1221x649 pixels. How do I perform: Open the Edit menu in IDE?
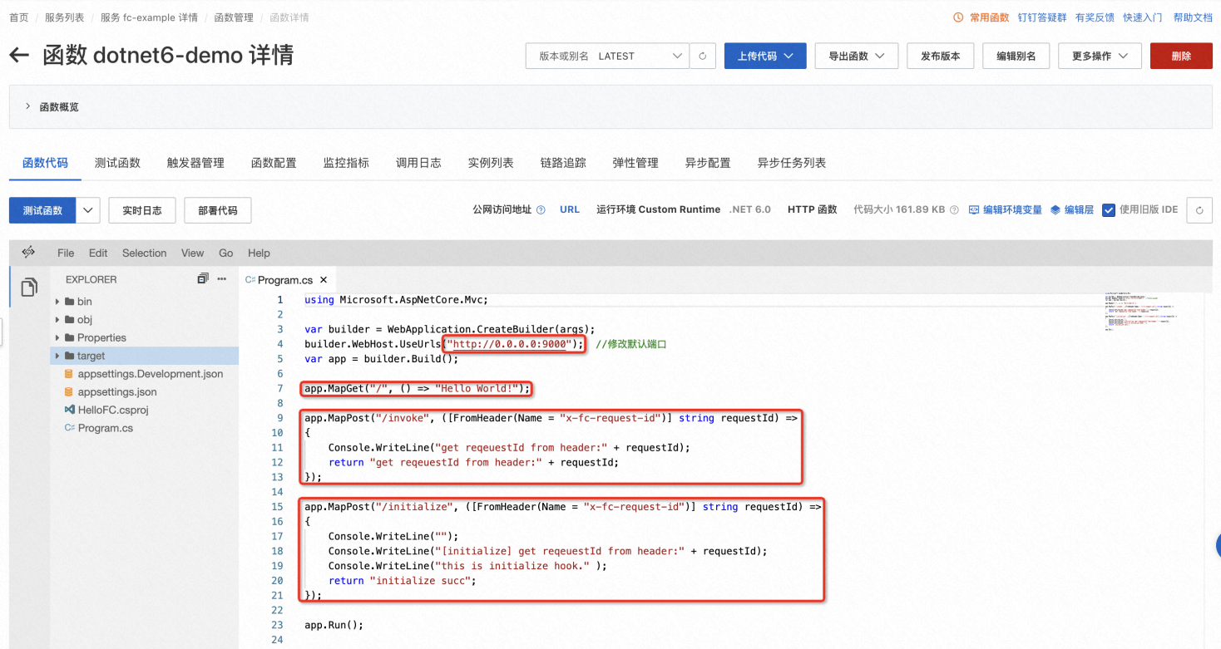click(98, 253)
